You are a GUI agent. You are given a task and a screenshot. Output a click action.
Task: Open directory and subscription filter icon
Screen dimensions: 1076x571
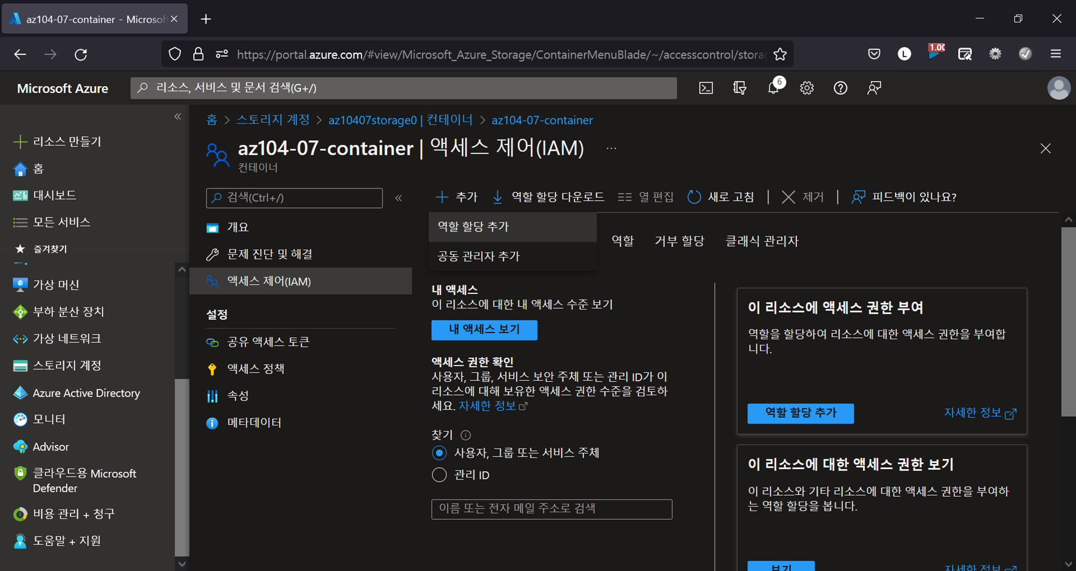click(x=740, y=88)
